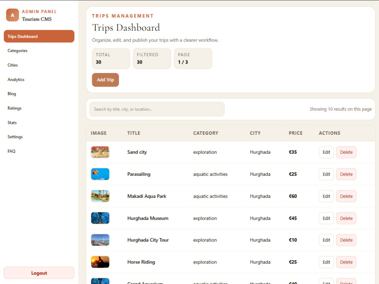The image size is (379, 284).
Task: Open the Makadi Aqua Park thumbnail
Action: coord(100,196)
